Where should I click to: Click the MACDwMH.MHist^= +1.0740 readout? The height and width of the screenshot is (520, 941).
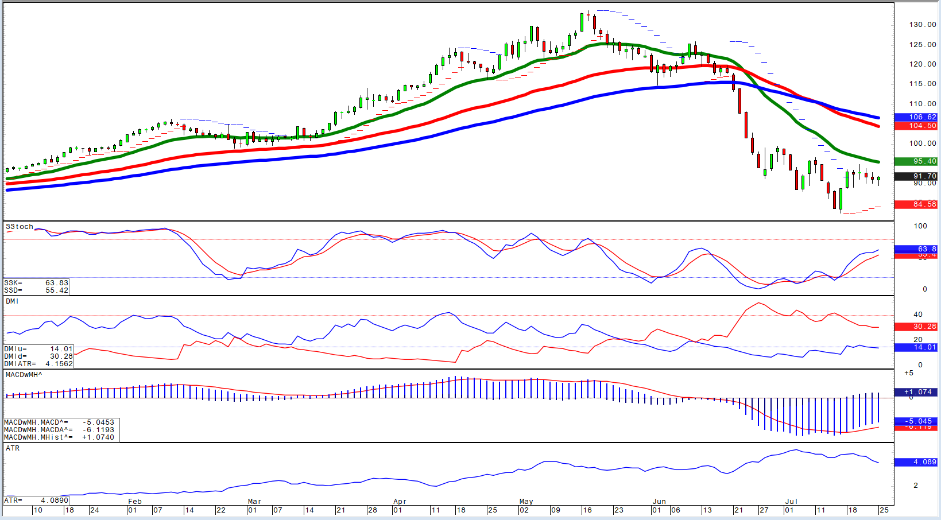point(59,437)
